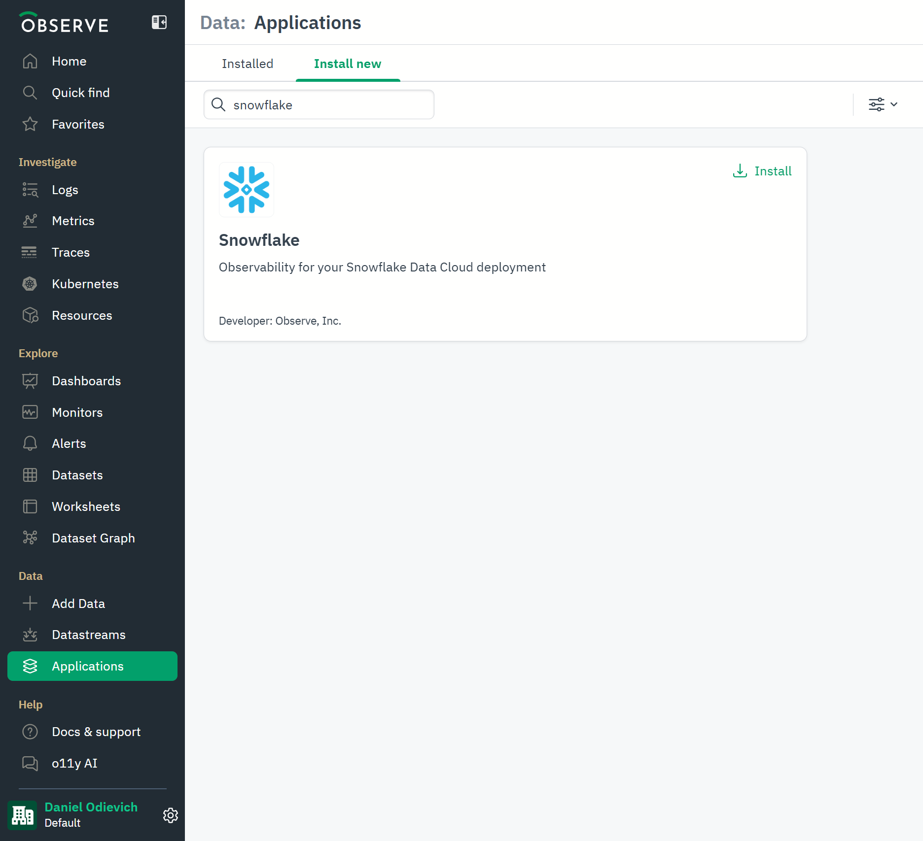Click the Docs & support question icon
This screenshot has height=841, width=923.
(30, 732)
